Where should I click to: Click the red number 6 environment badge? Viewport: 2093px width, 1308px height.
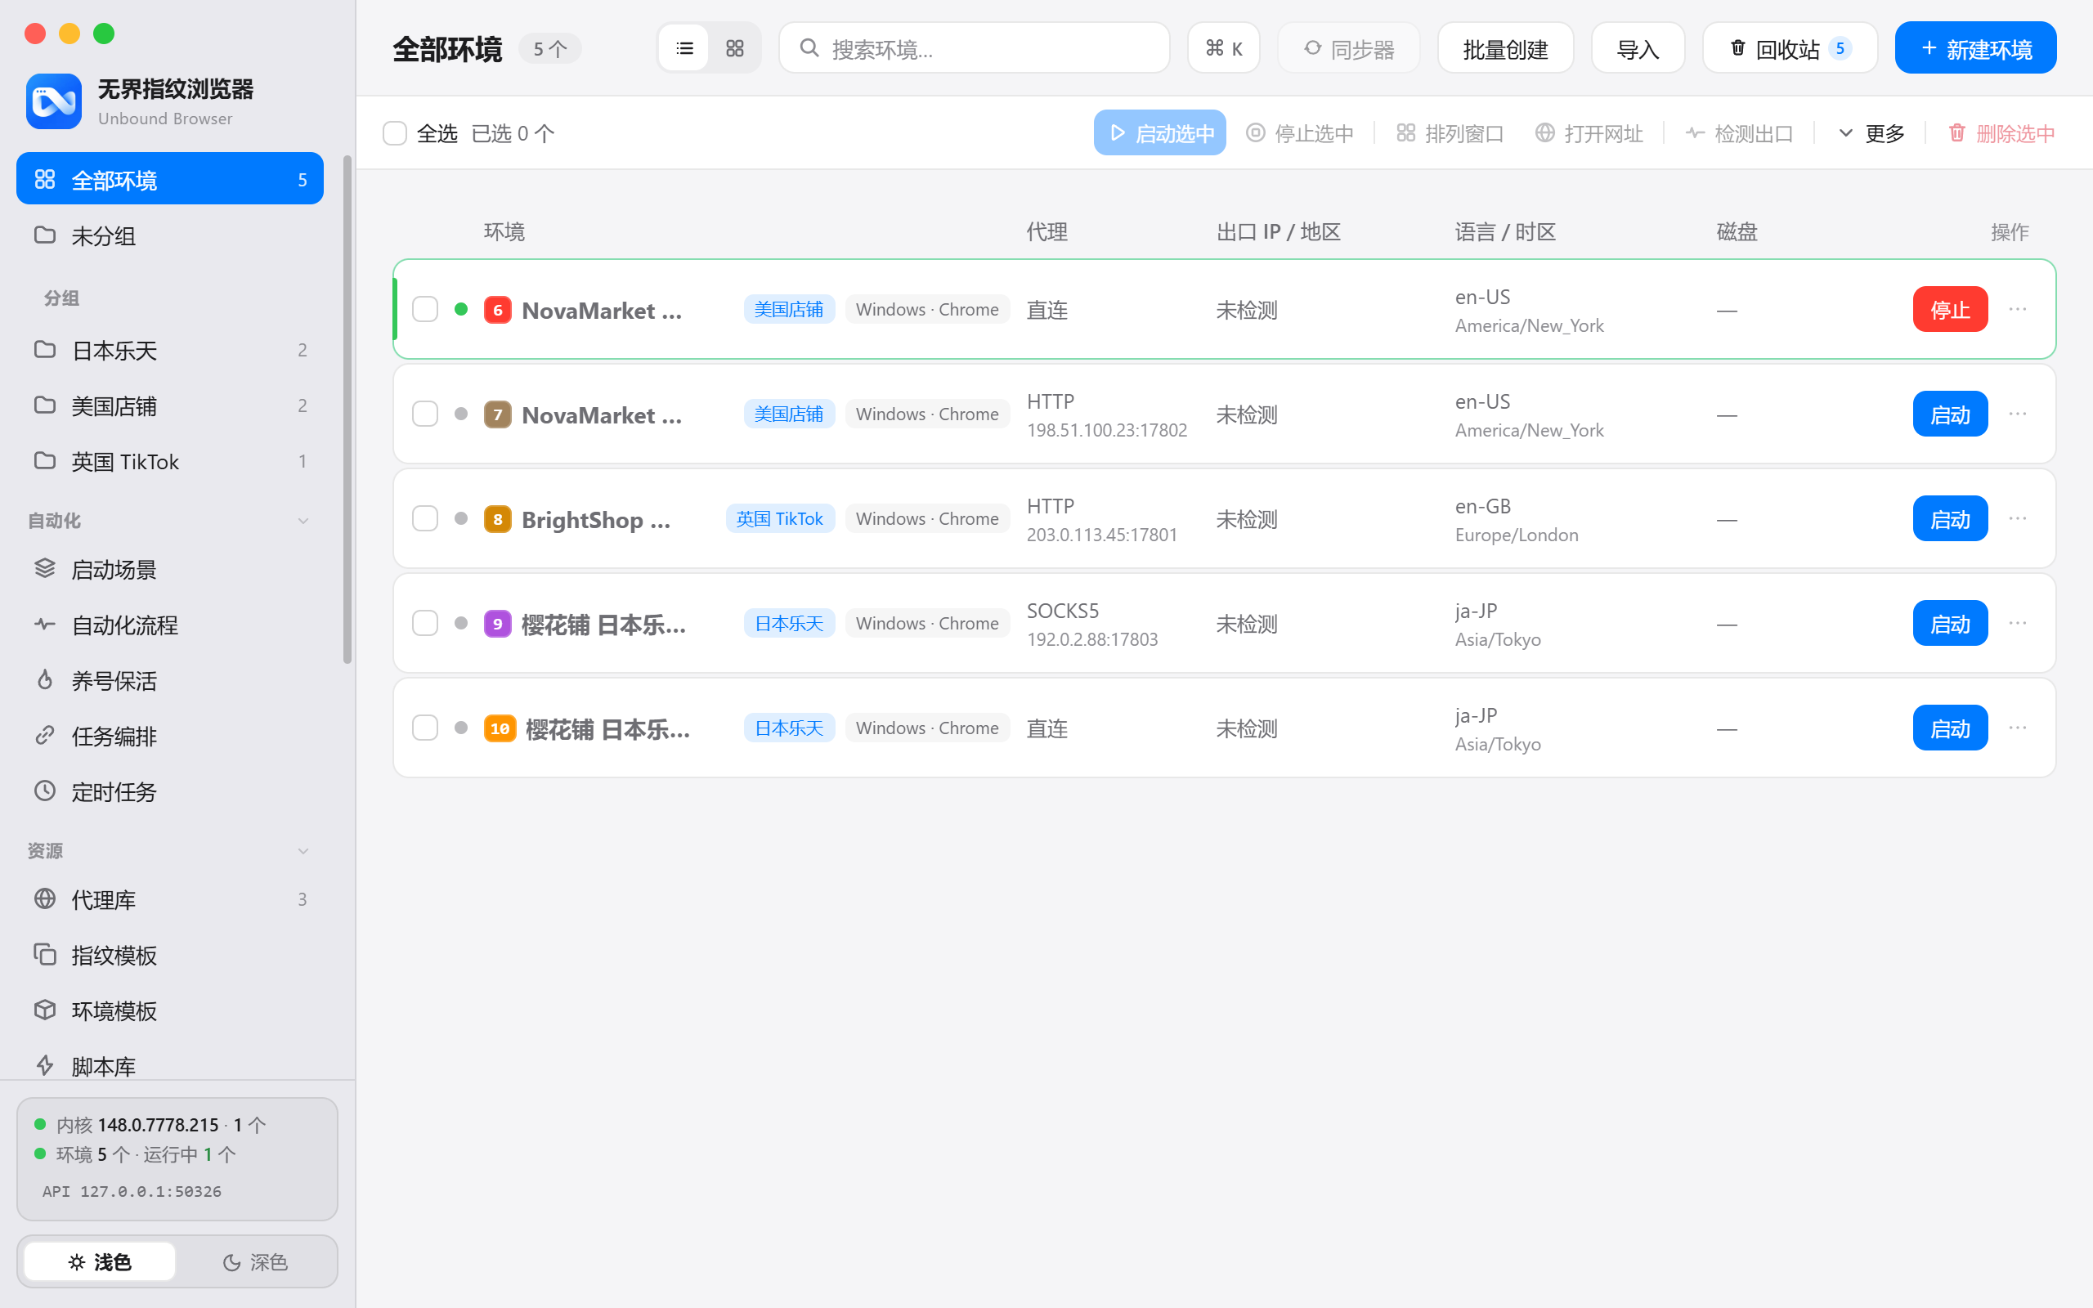coord(497,310)
